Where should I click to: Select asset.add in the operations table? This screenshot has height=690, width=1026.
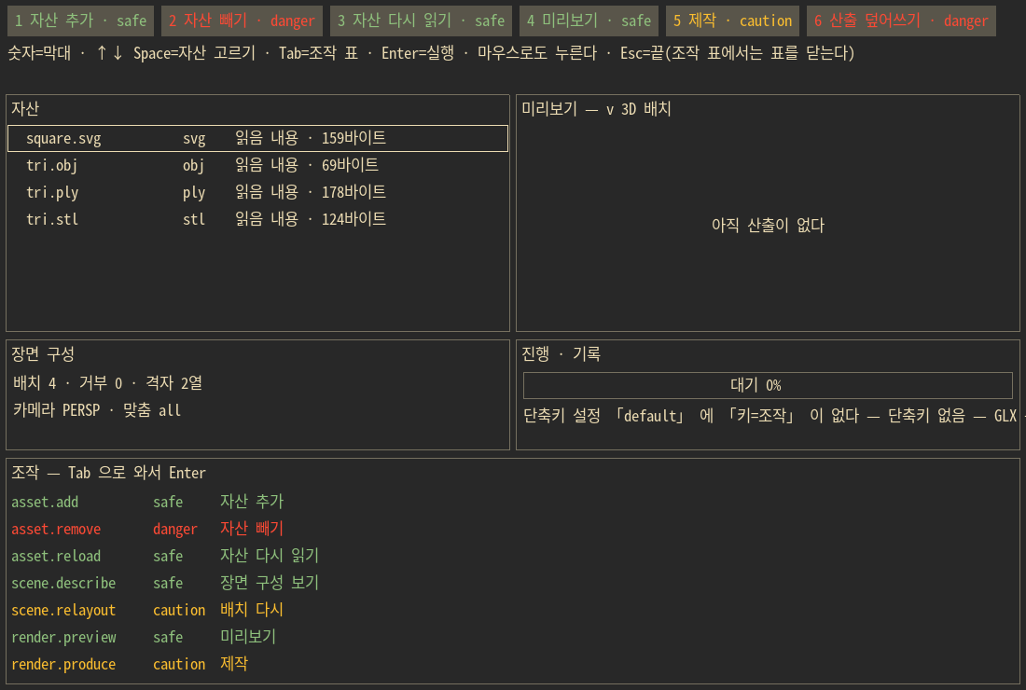512,502
